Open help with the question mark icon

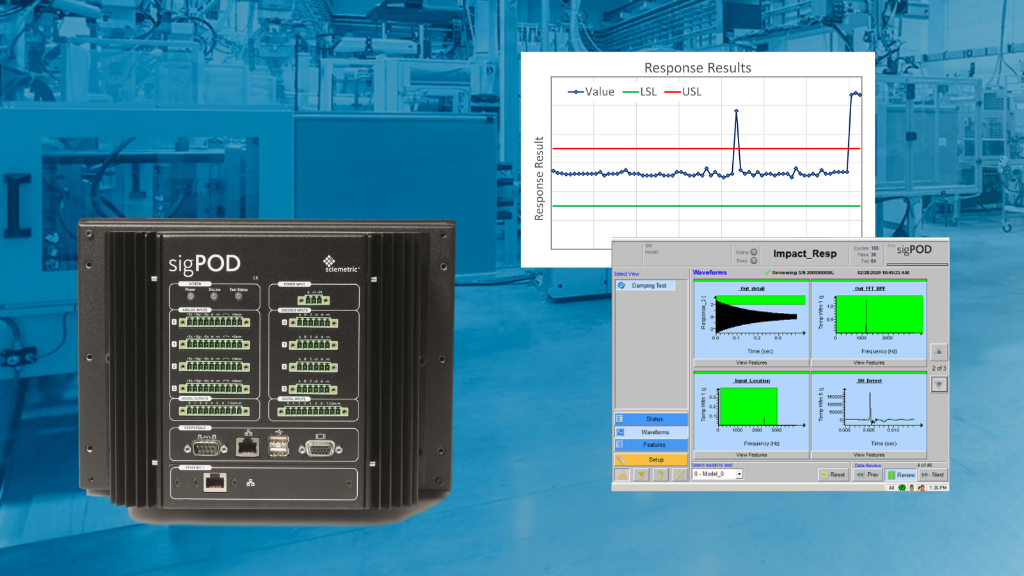click(x=660, y=475)
